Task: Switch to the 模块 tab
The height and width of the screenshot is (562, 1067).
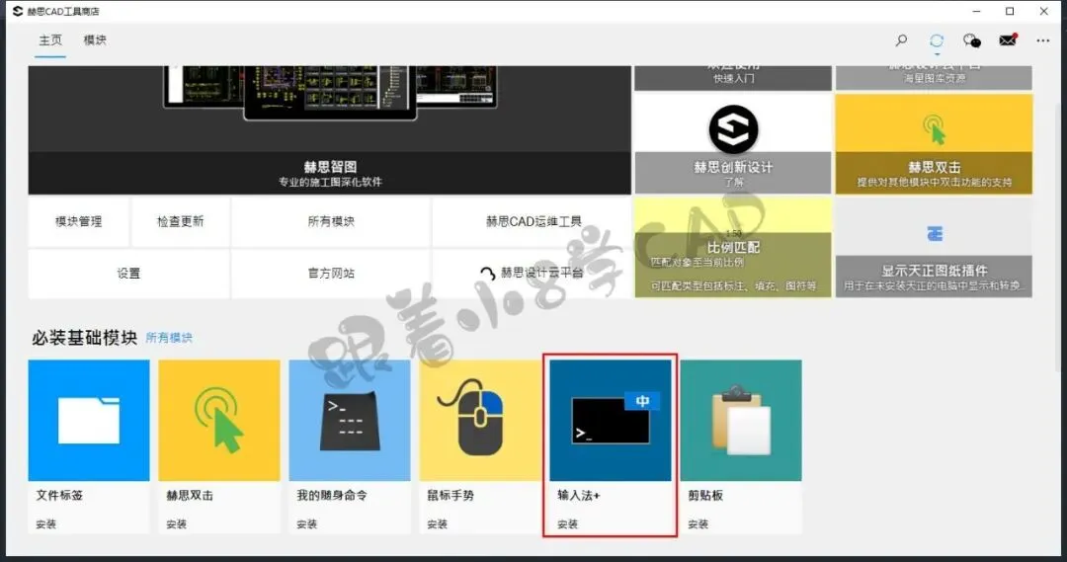Action: click(95, 40)
